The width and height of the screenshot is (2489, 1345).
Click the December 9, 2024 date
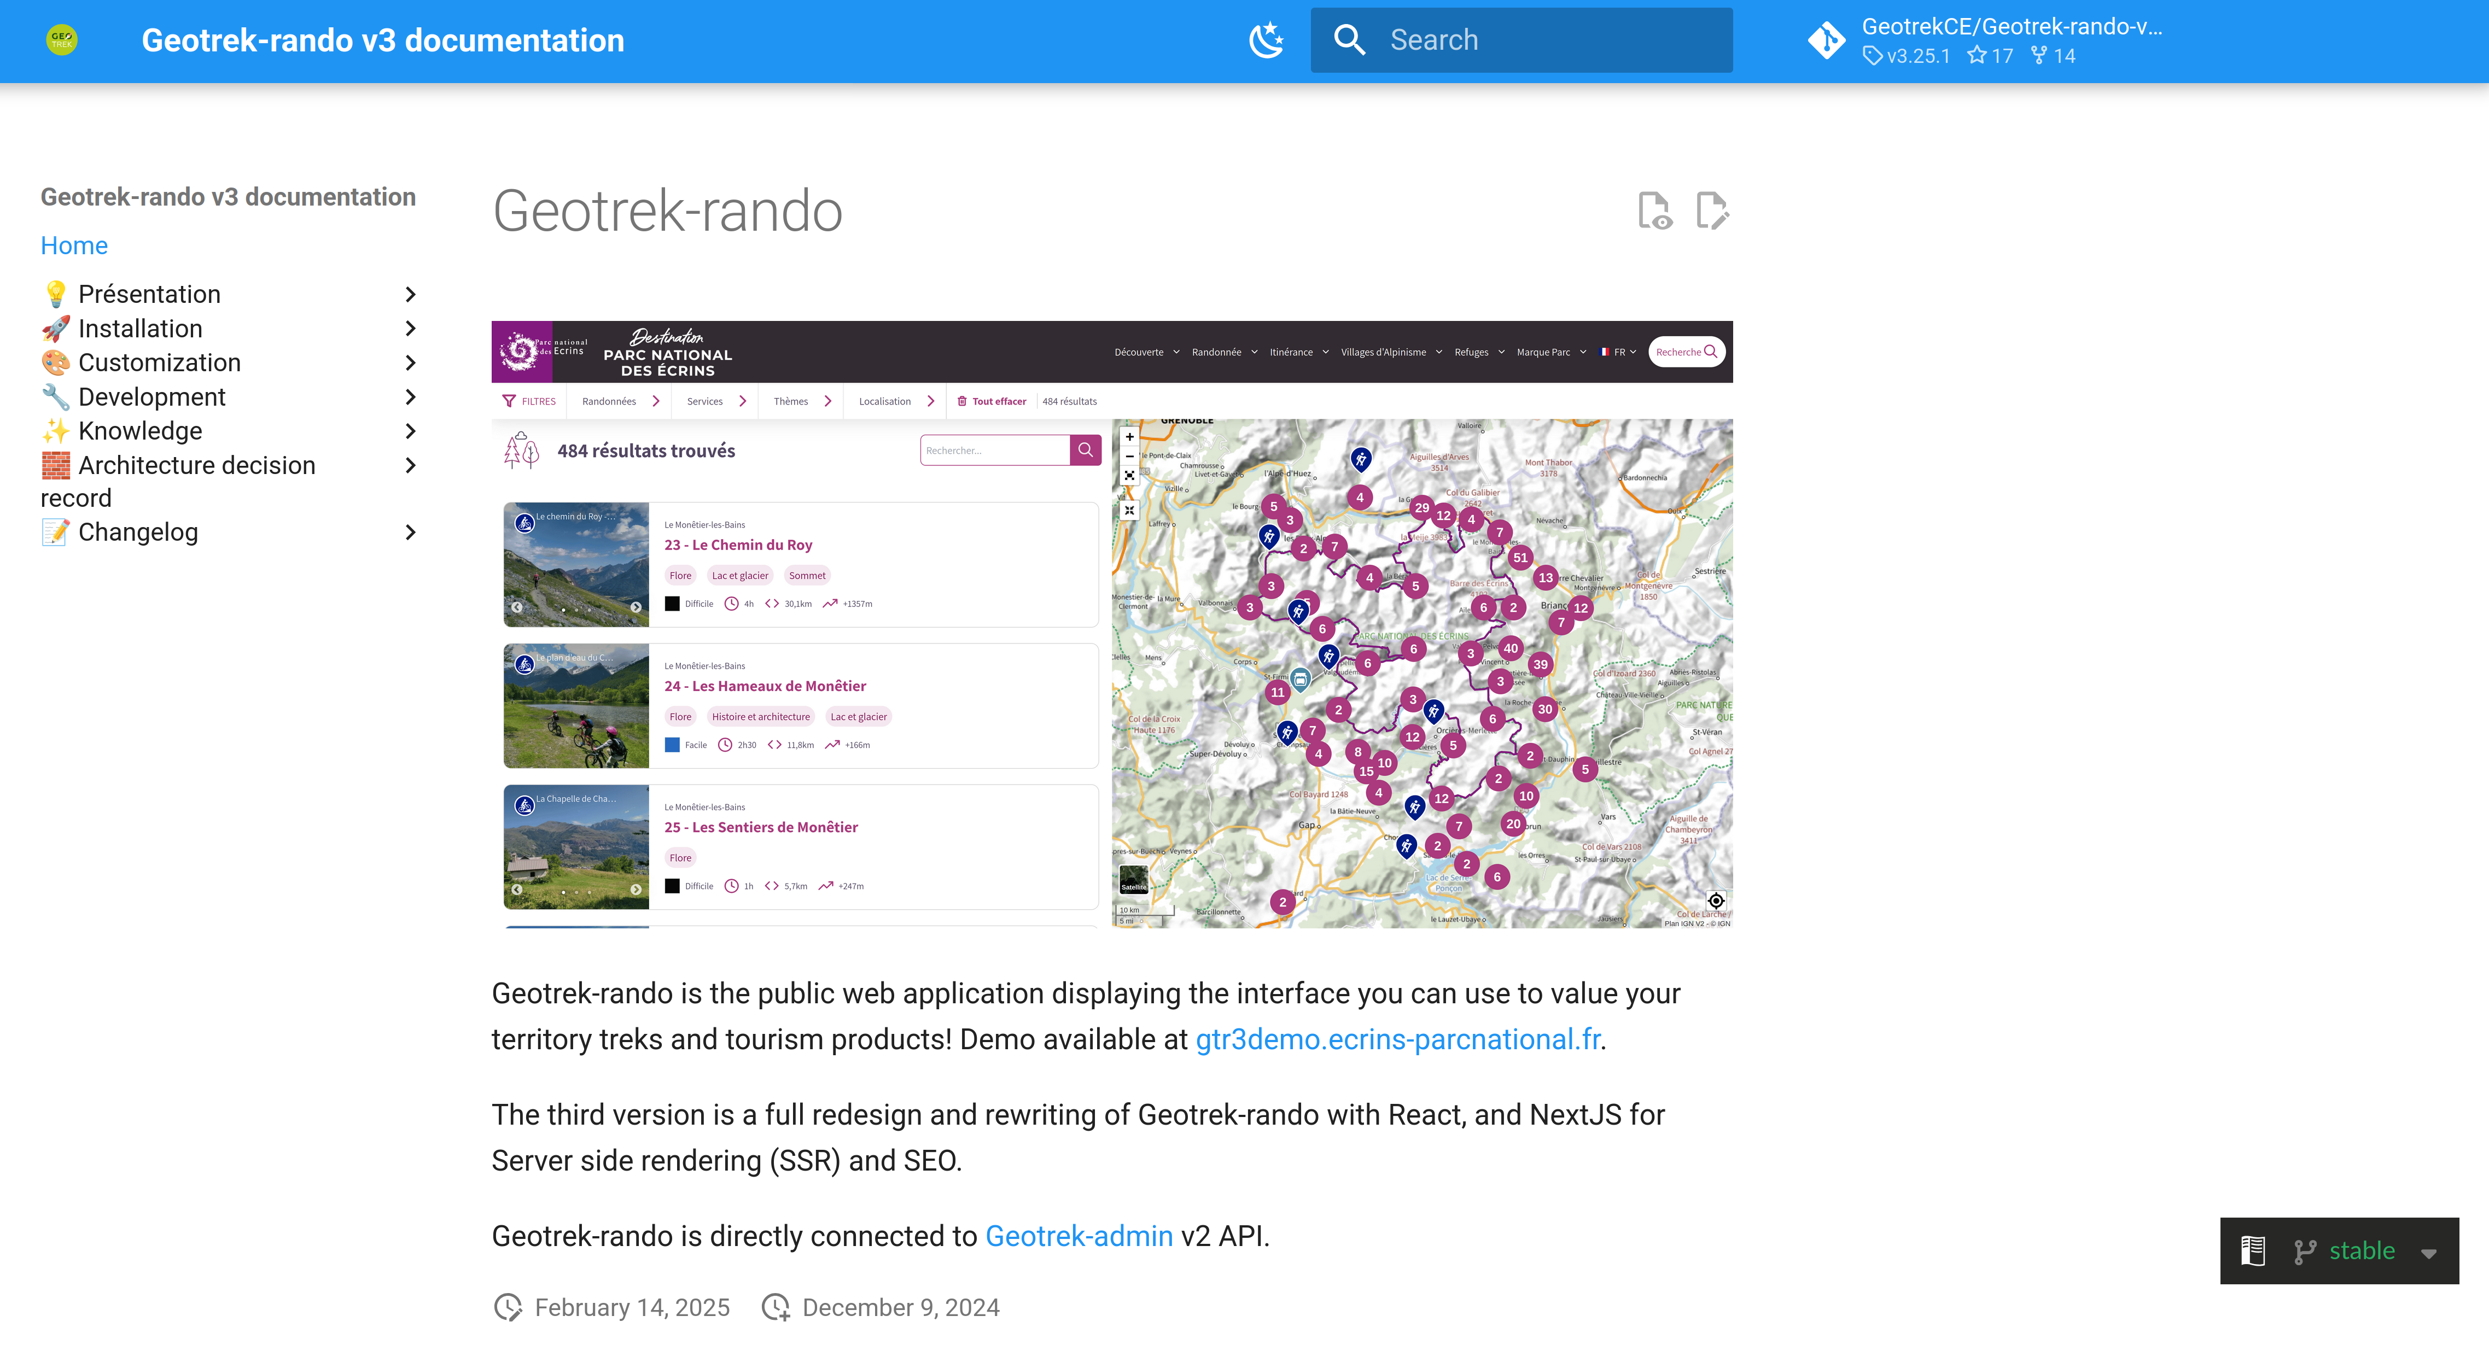pos(901,1307)
